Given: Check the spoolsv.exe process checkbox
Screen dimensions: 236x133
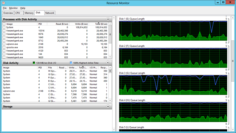Looking at the screenshot, I should tap(4, 47).
